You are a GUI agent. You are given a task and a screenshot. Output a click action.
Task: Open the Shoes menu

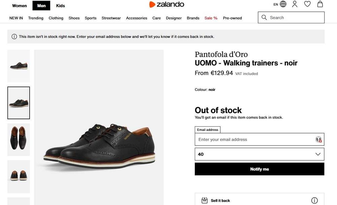[x=74, y=18]
